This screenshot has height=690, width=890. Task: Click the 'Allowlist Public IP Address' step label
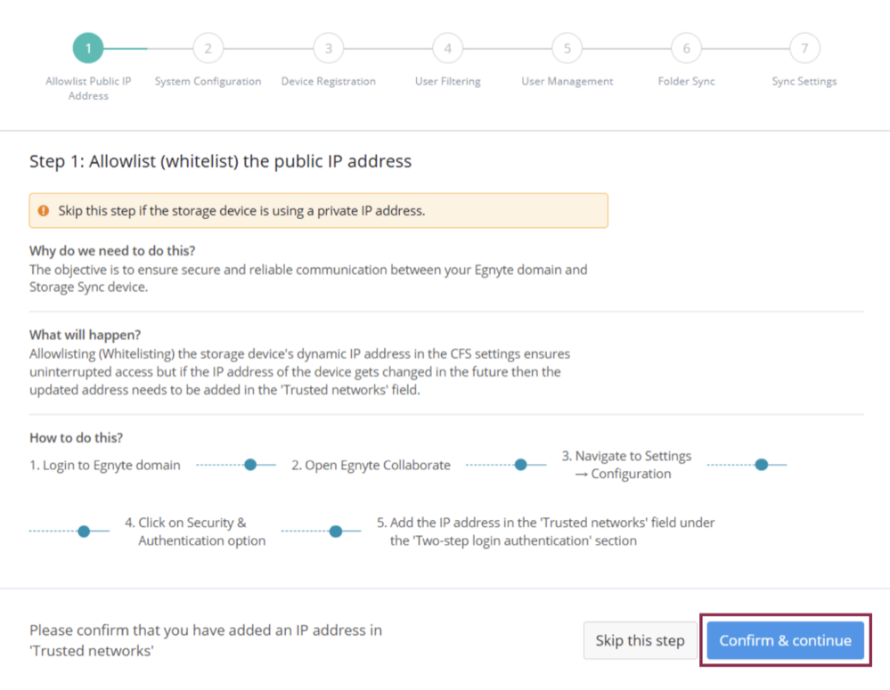(88, 88)
